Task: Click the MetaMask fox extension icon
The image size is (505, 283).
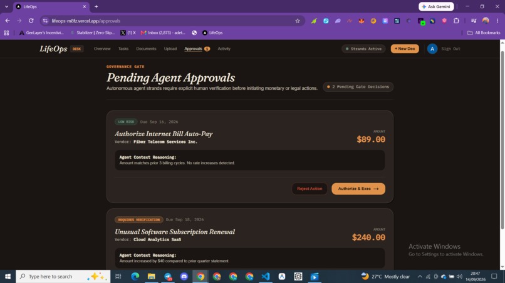Action: [362, 21]
